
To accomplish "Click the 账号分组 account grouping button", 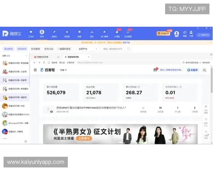I will [x=49, y=49].
